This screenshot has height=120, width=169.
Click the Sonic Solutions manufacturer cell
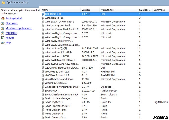pos(109,94)
